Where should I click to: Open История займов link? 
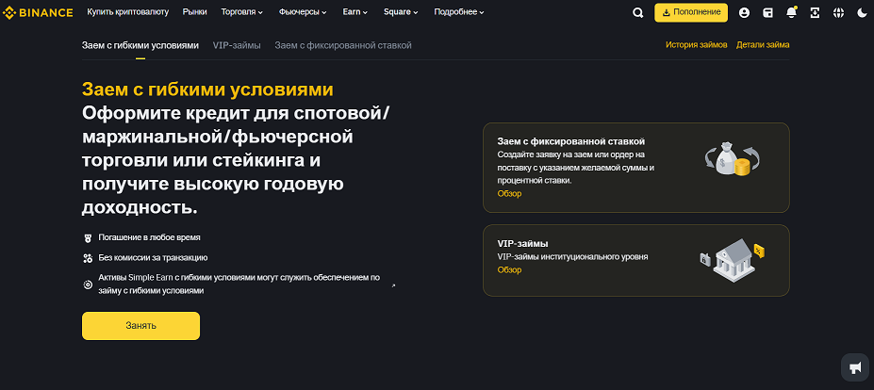point(696,45)
